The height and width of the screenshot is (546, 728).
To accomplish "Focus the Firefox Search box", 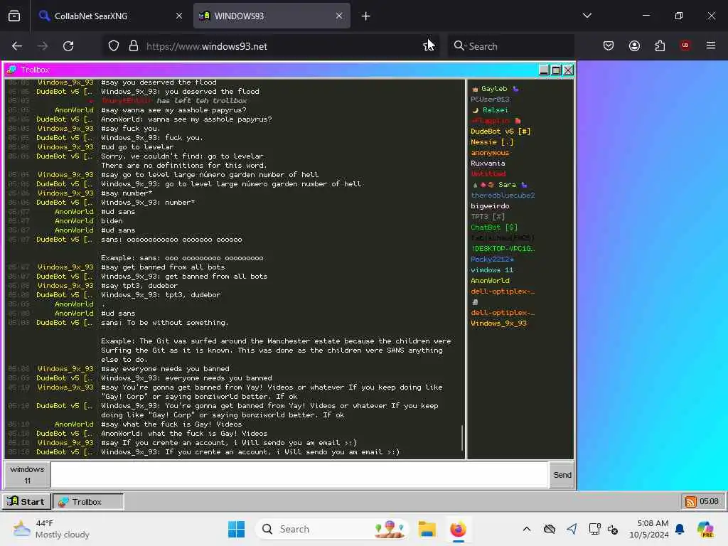I will [510, 46].
